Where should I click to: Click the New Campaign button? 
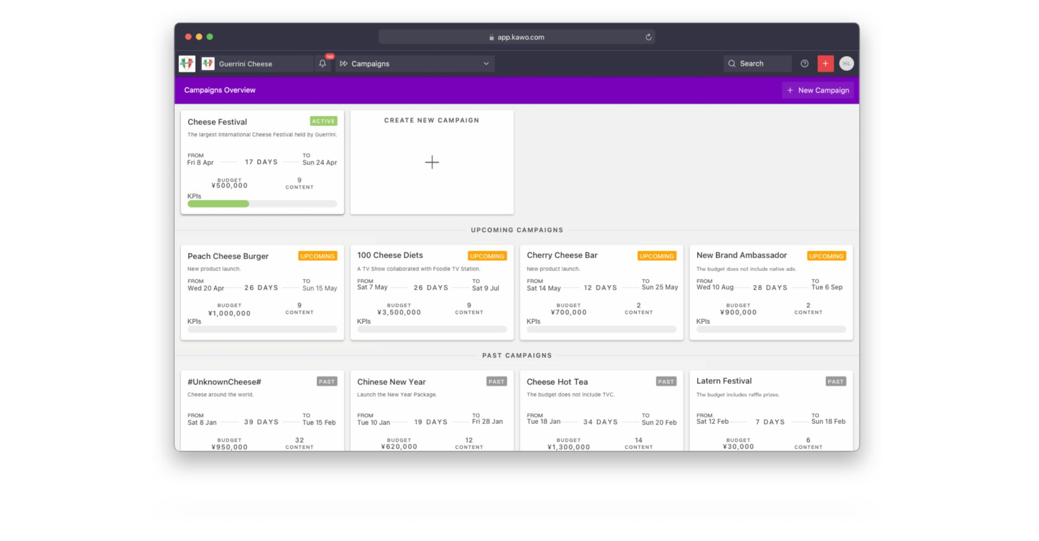tap(818, 90)
